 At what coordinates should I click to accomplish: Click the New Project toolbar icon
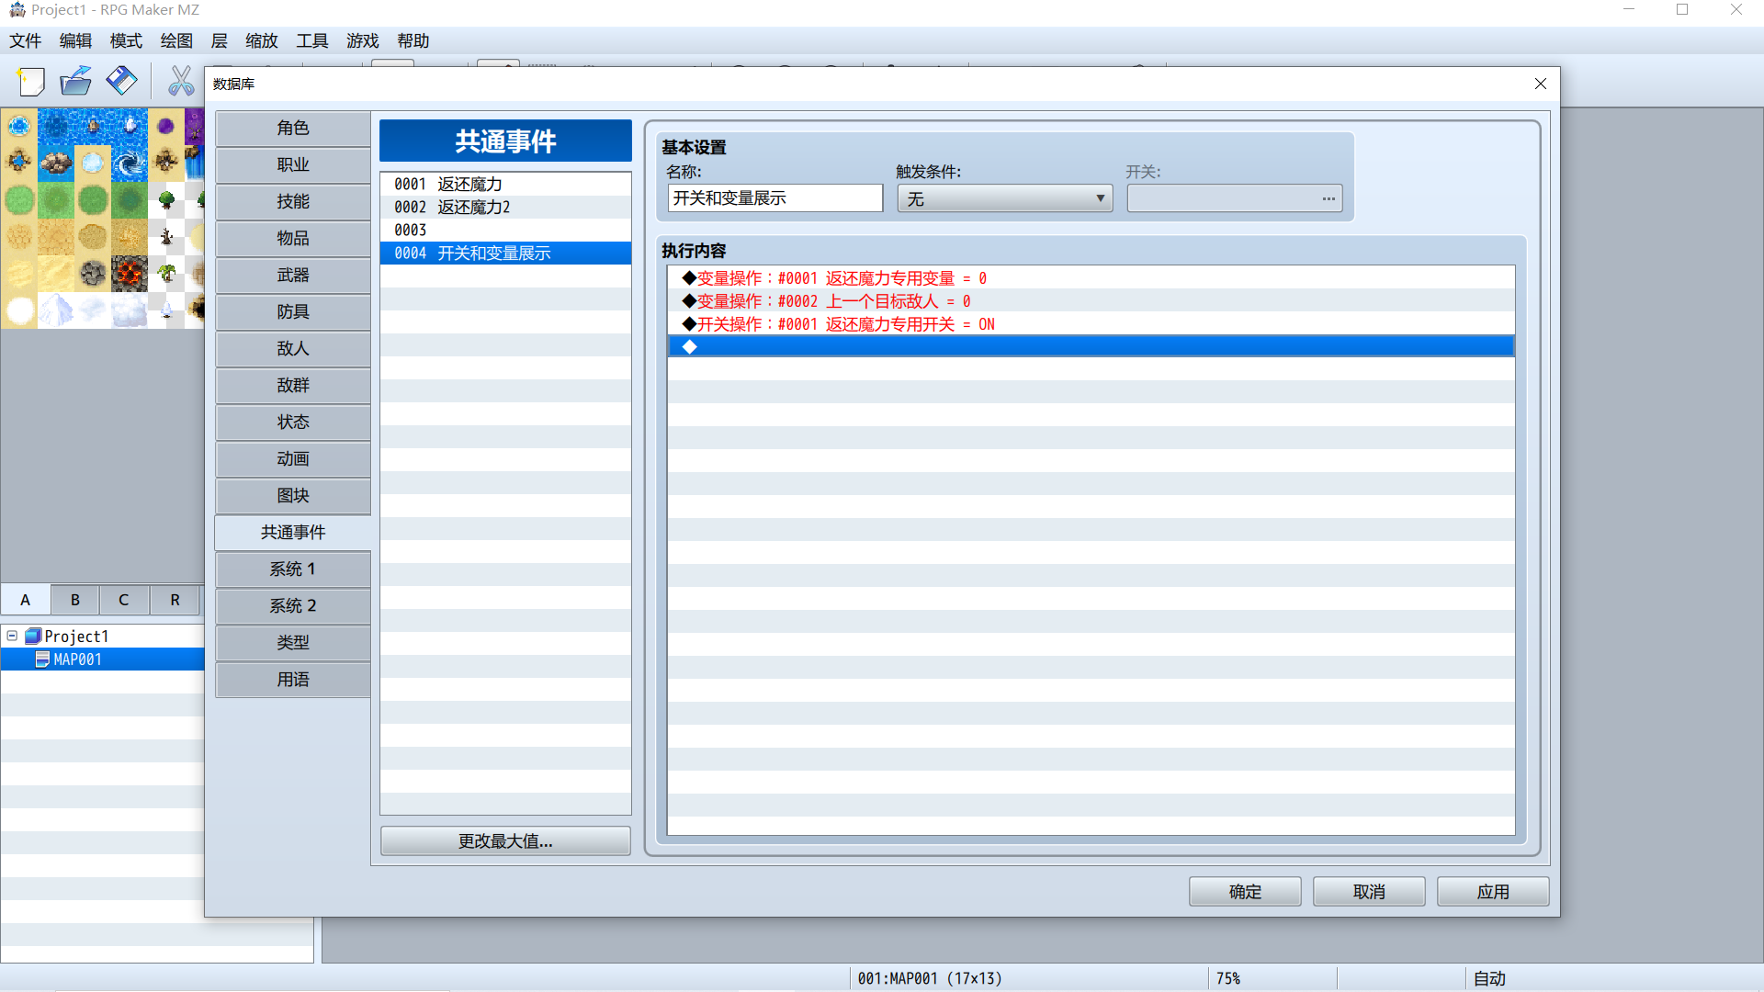coord(30,82)
